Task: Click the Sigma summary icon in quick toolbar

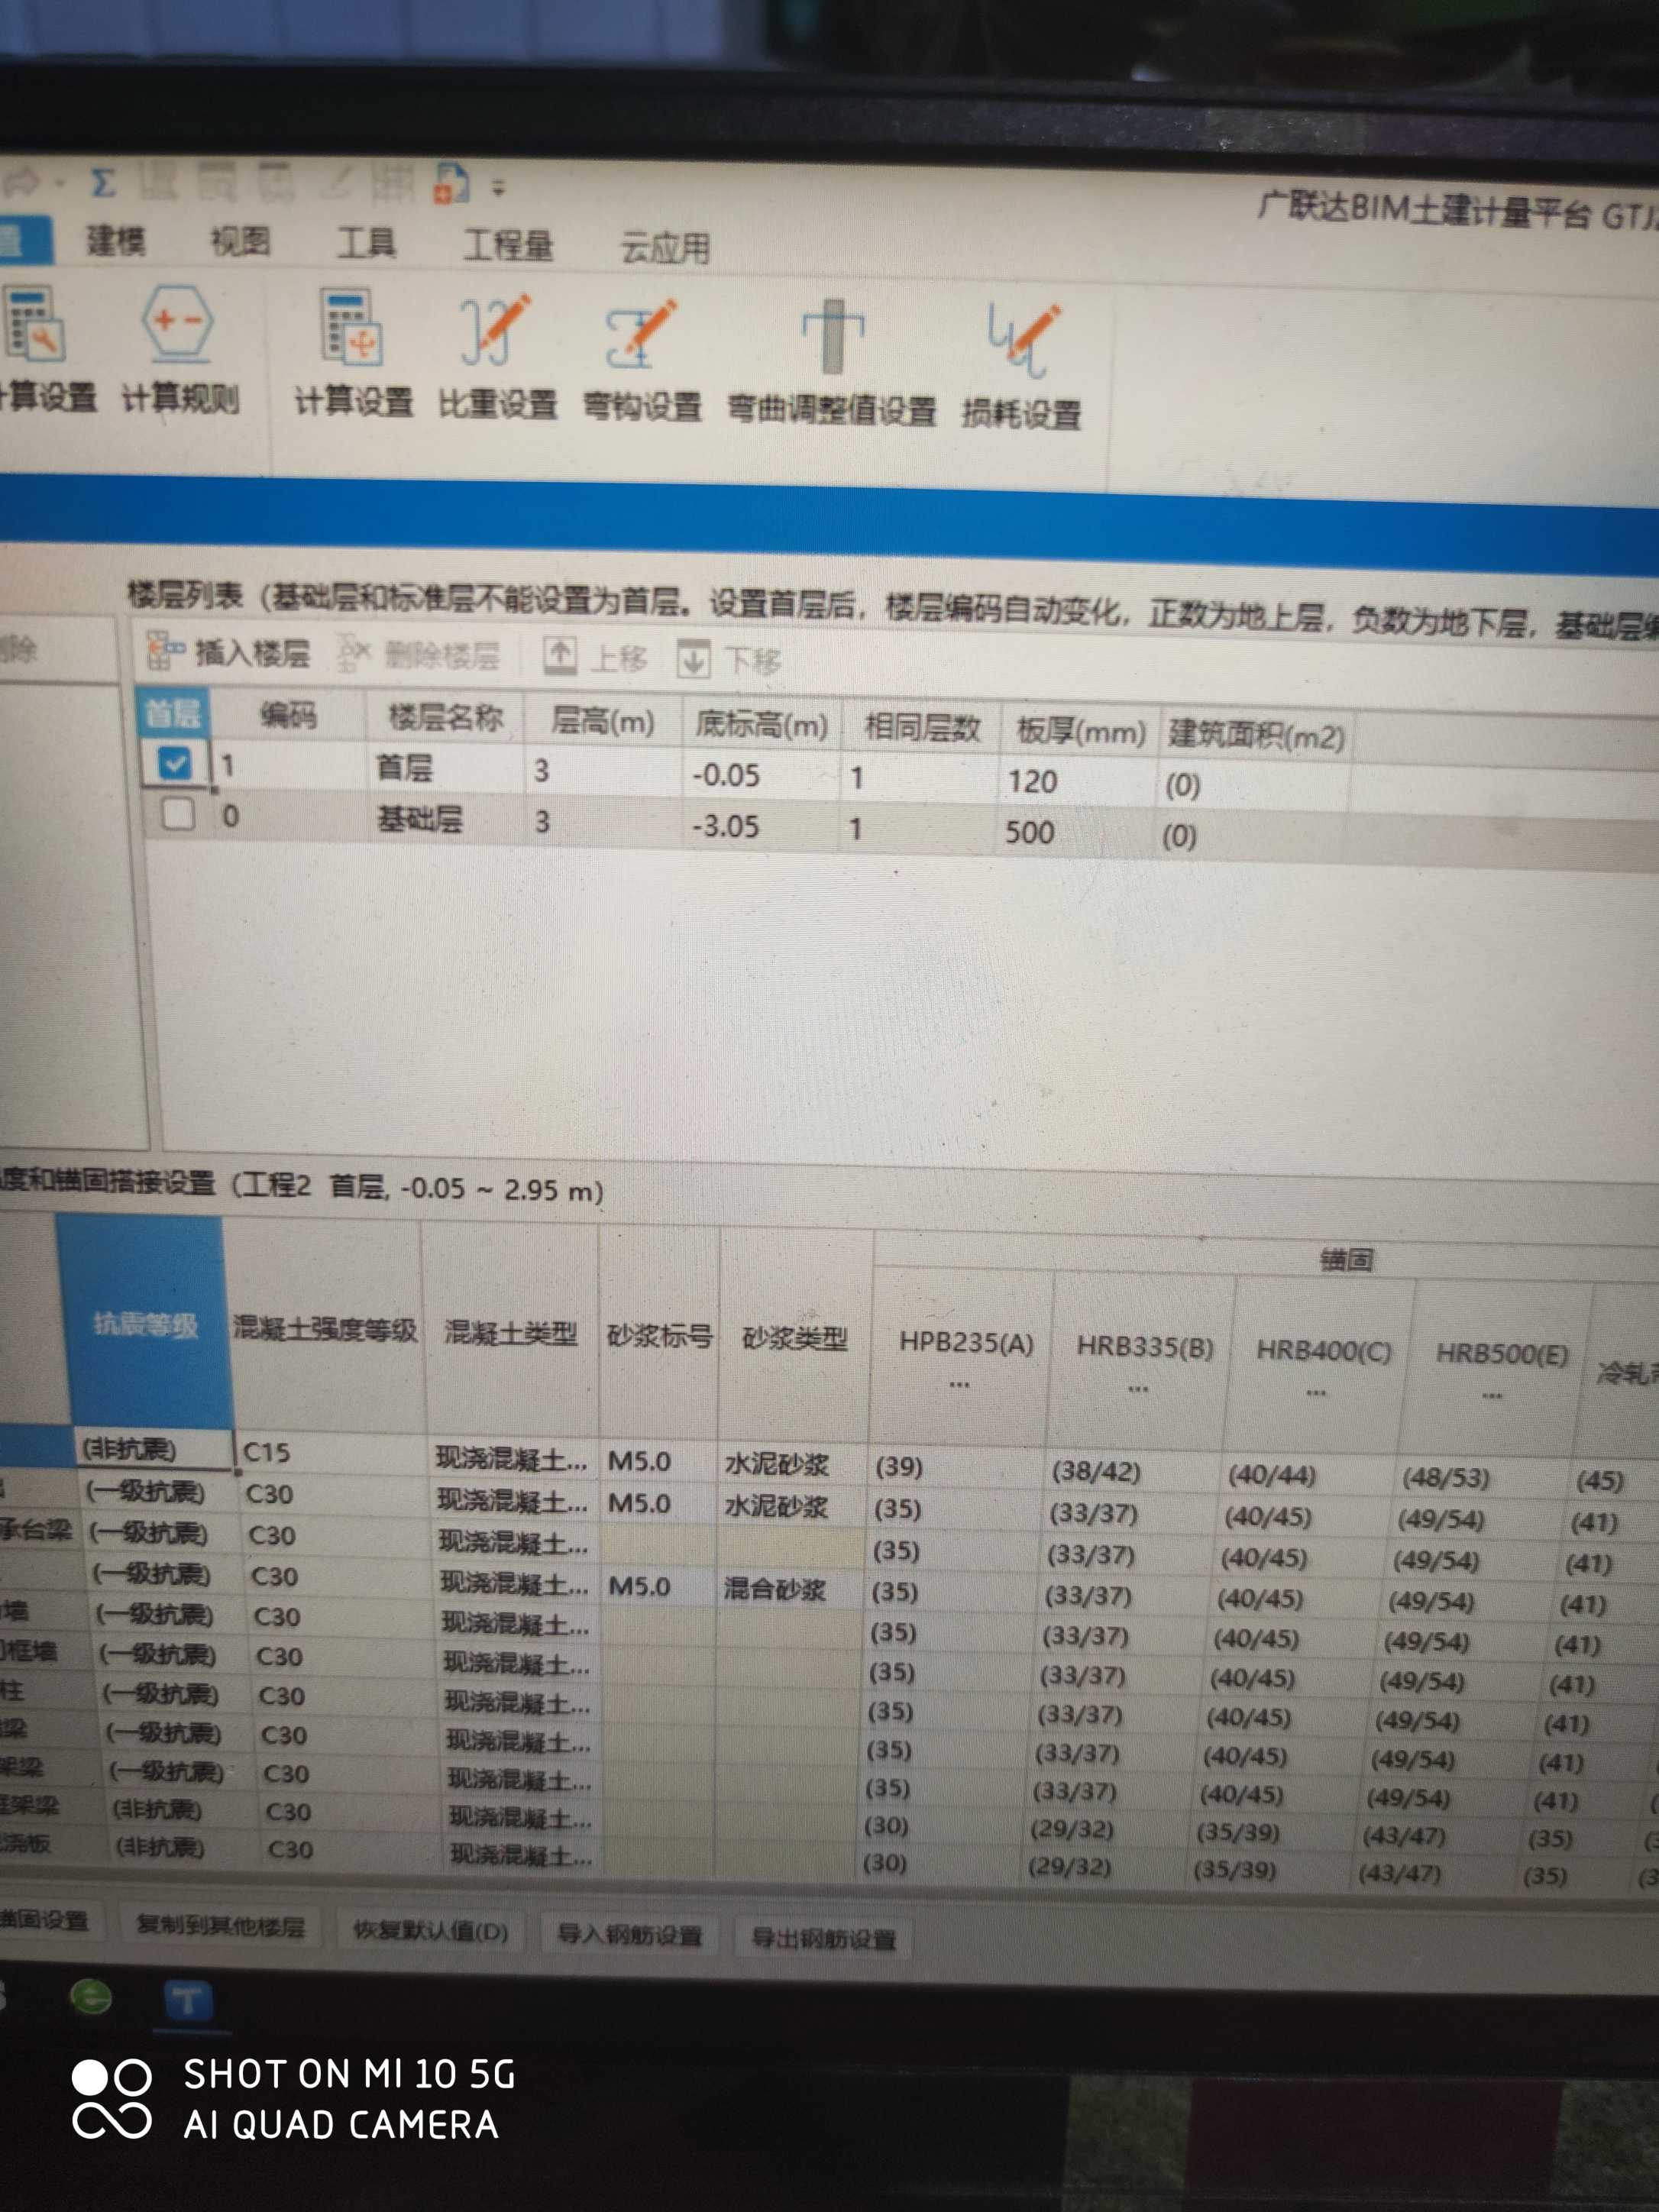Action: (103, 182)
